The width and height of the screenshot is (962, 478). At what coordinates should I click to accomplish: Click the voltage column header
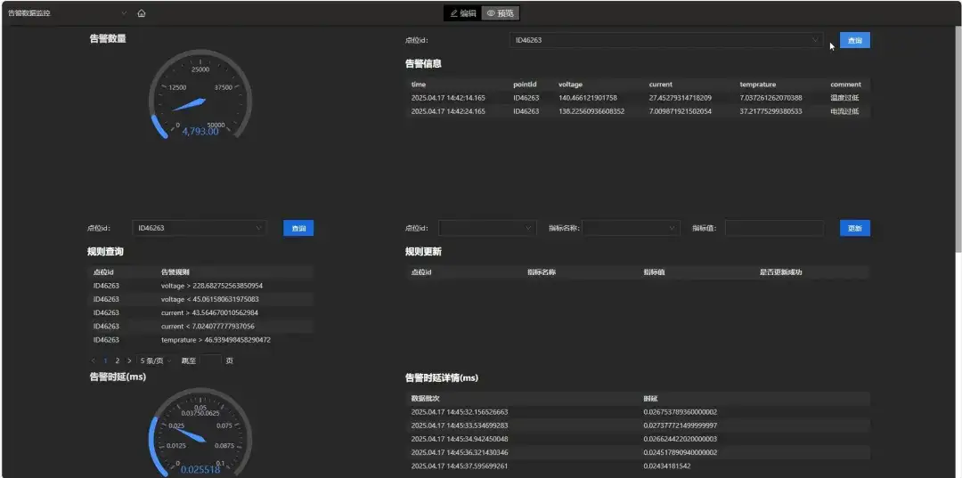pos(571,85)
